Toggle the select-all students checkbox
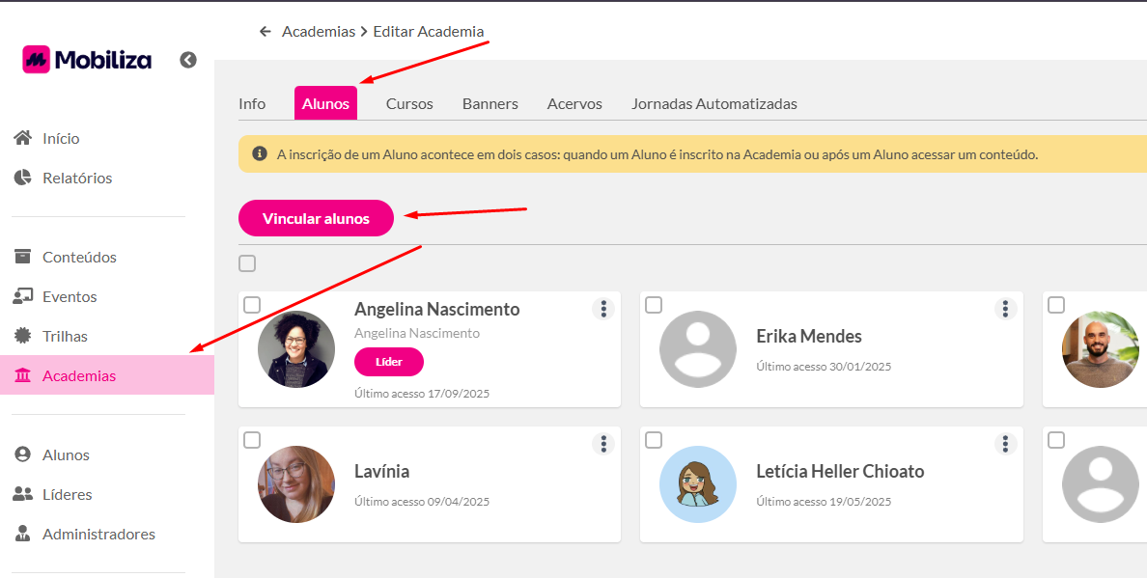Viewport: 1147px width, 578px height. (x=247, y=263)
